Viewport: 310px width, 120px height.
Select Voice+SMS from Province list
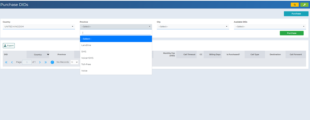click(116, 58)
